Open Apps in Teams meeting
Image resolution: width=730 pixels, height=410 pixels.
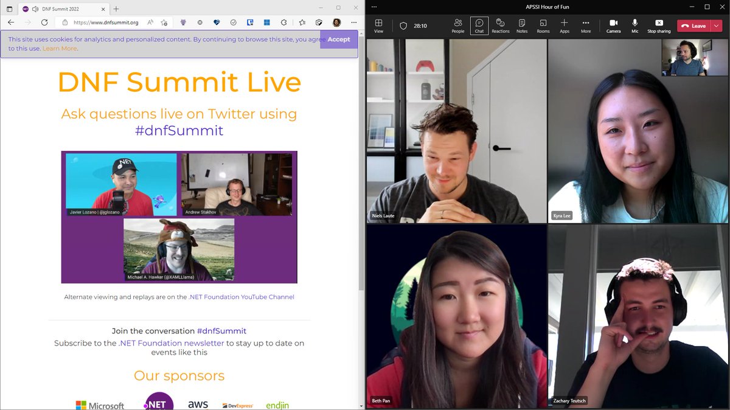pyautogui.click(x=565, y=26)
